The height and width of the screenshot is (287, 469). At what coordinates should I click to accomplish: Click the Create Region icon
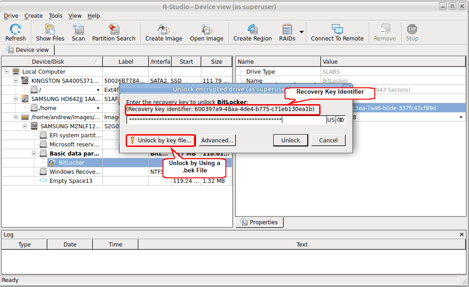click(x=252, y=30)
